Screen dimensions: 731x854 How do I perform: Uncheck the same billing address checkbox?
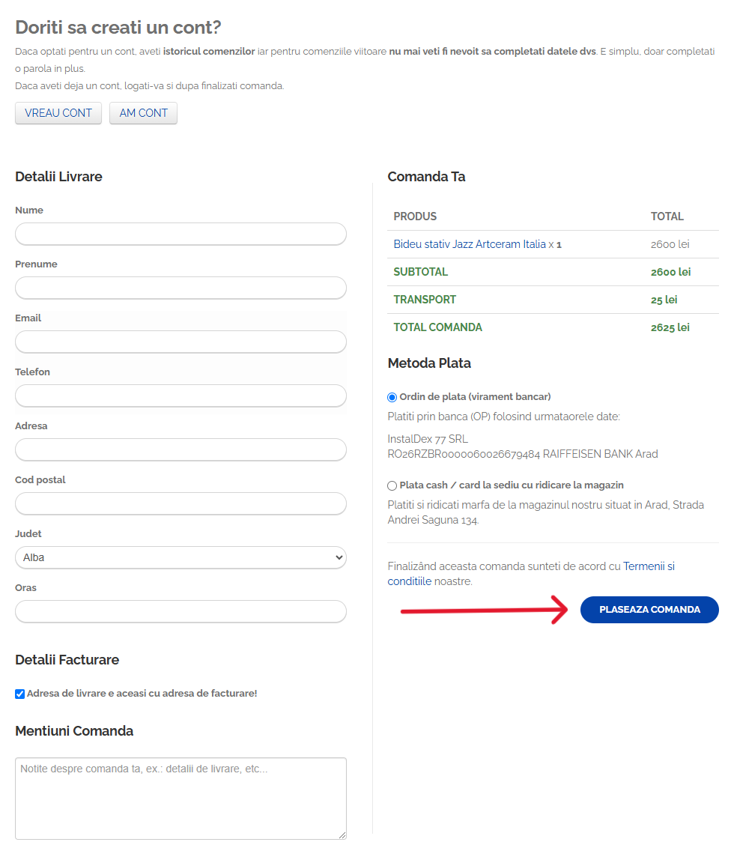click(x=20, y=694)
